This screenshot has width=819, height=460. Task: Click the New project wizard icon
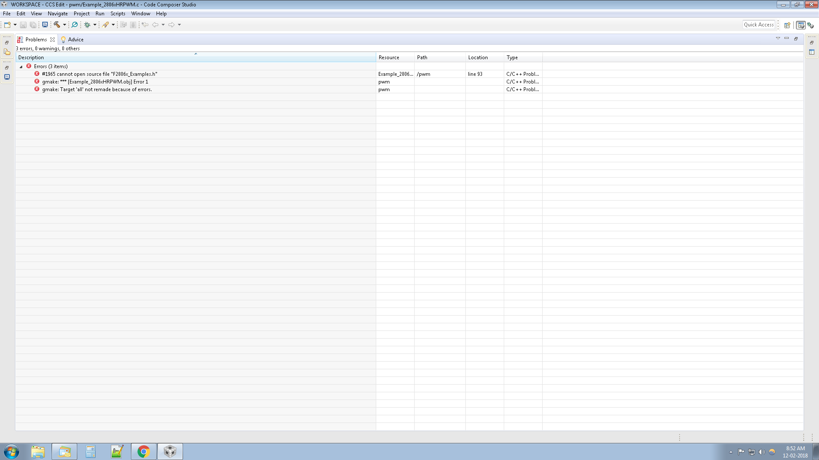(x=7, y=25)
